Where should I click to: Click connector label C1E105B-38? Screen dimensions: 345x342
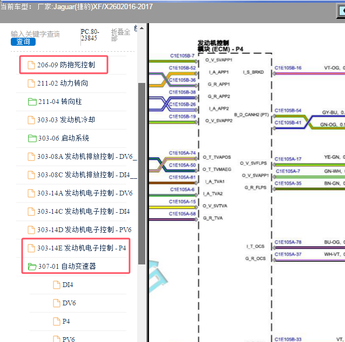coord(182,92)
